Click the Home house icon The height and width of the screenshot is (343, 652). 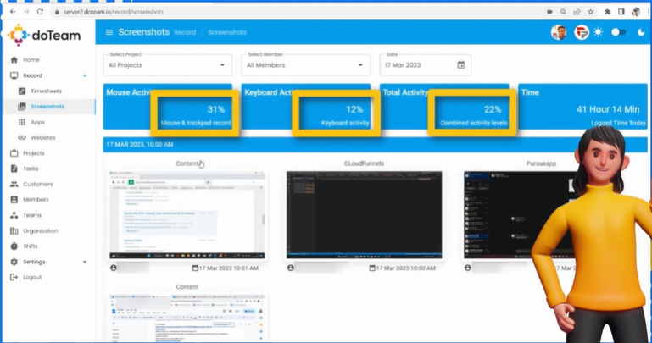(14, 60)
